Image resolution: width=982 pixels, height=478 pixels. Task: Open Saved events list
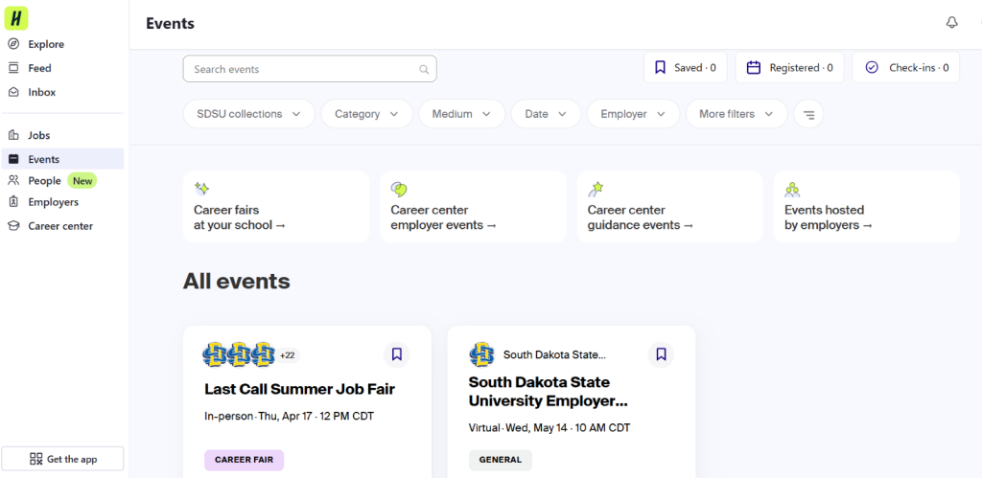pos(685,68)
